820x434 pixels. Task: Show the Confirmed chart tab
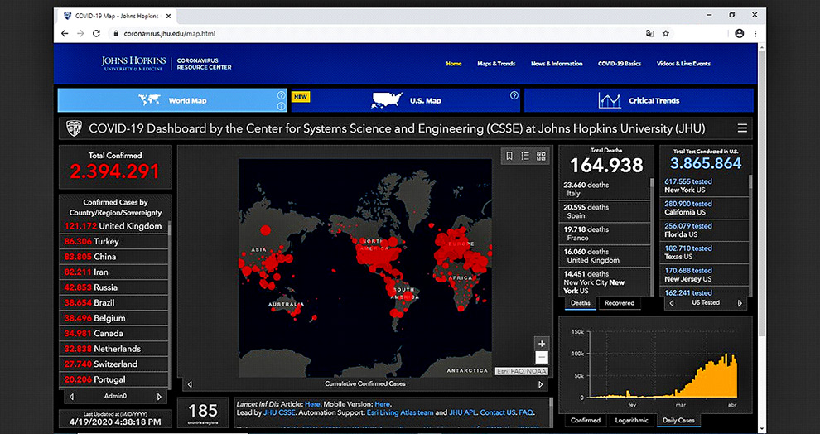tap(586, 421)
